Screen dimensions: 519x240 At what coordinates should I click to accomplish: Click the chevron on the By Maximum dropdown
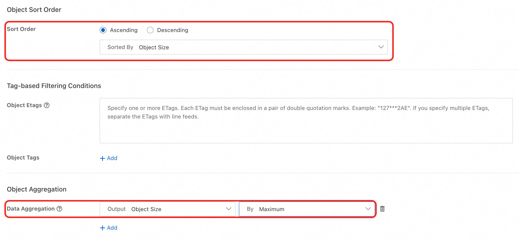pos(368,209)
